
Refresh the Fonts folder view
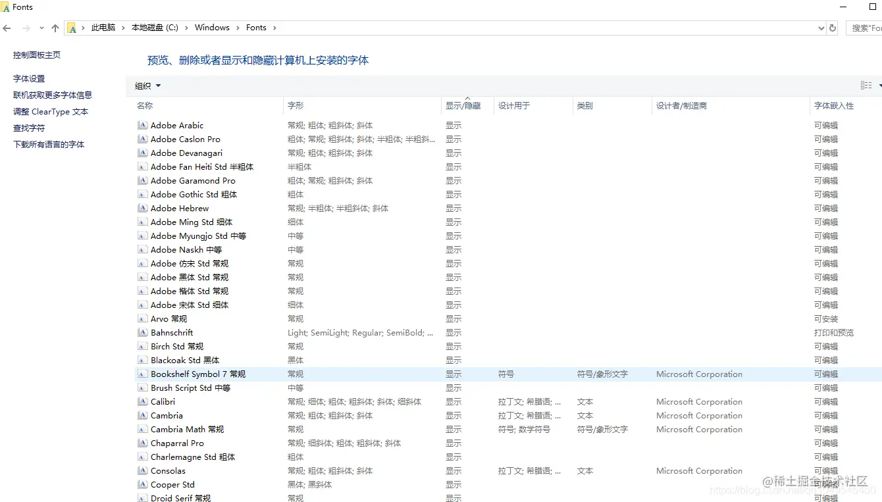click(833, 28)
